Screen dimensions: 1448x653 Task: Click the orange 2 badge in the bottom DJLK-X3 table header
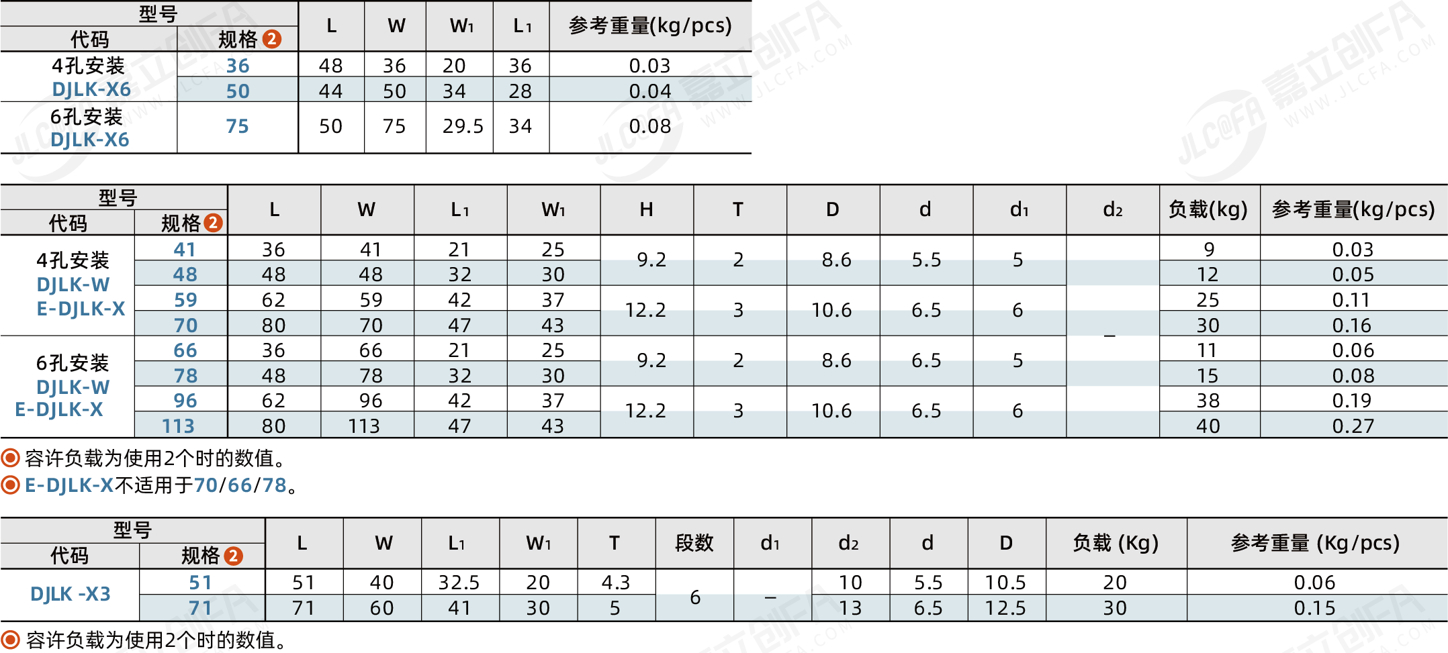(233, 556)
